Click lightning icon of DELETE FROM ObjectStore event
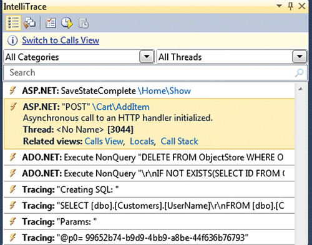Viewport: 312px width, 245px height. 13,157
